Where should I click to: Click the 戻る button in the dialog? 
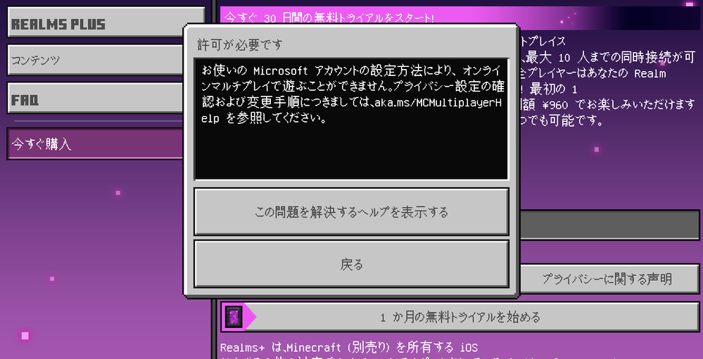point(352,264)
